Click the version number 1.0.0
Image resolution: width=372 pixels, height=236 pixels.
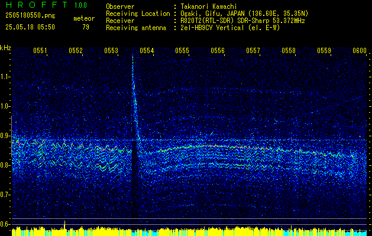(80, 5)
